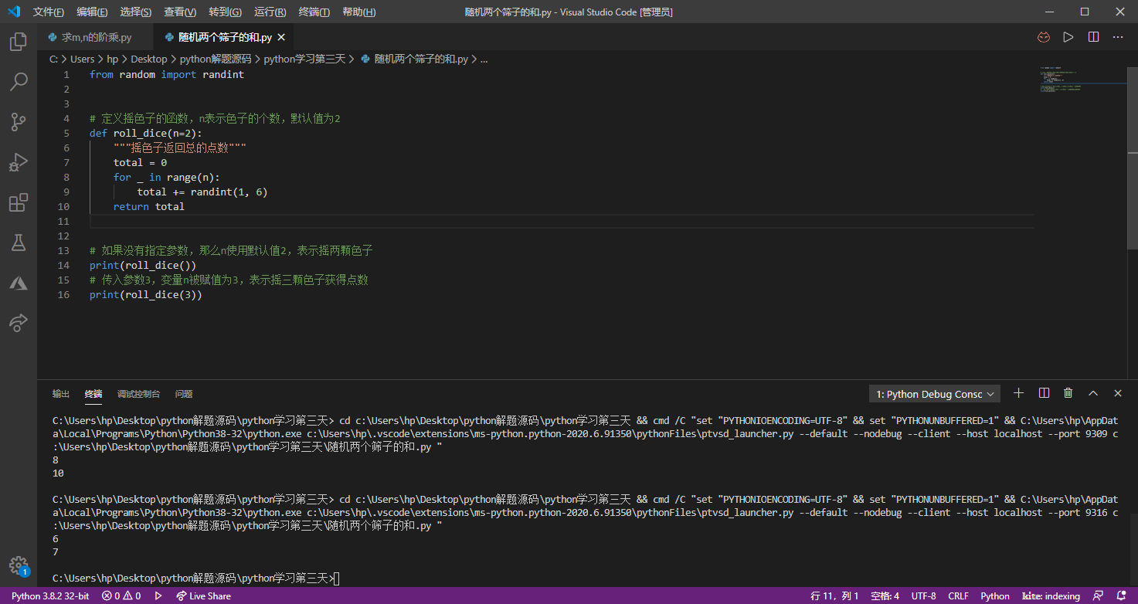Click Users breadcrumb segment
The image size is (1138, 604).
pos(83,59)
